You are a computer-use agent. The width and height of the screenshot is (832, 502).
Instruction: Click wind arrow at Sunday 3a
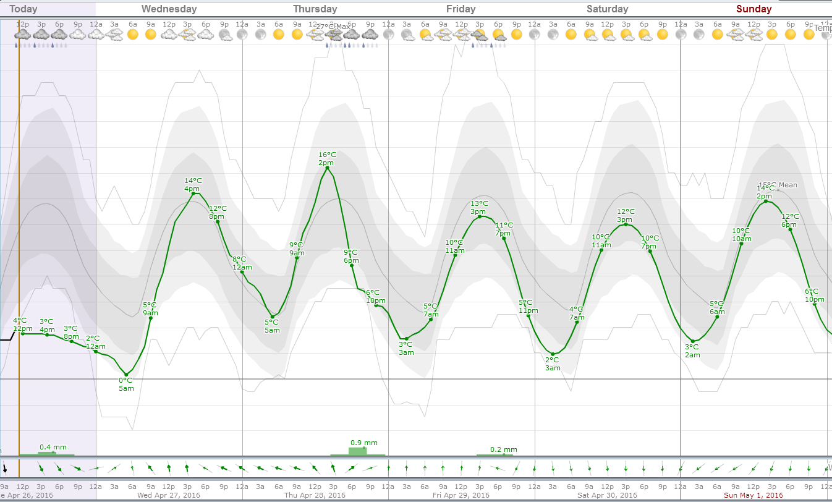click(x=699, y=468)
